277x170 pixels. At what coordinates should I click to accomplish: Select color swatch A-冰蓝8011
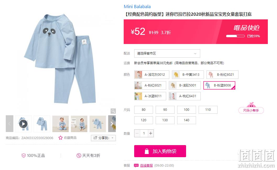tap(150, 96)
